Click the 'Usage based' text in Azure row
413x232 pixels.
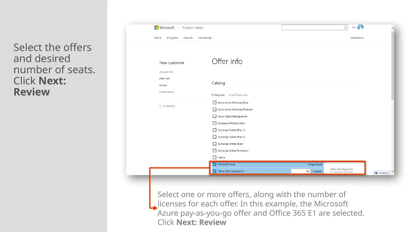(x=315, y=164)
